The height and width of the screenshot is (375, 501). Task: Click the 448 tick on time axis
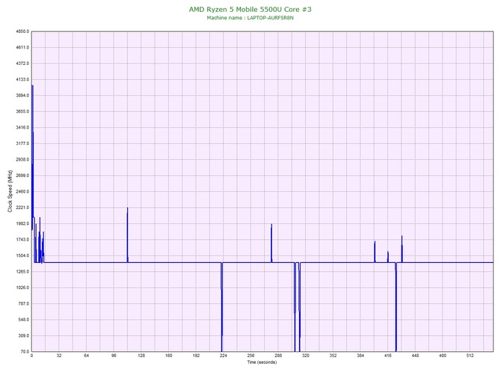415,356
